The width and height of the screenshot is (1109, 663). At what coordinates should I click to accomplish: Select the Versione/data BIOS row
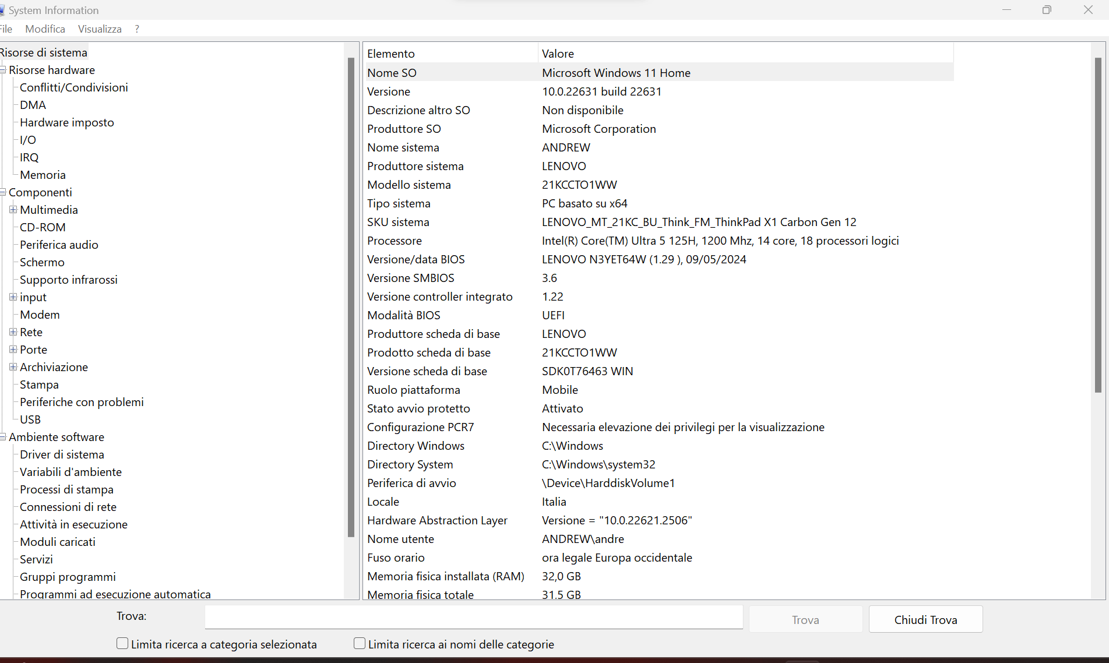coord(659,259)
